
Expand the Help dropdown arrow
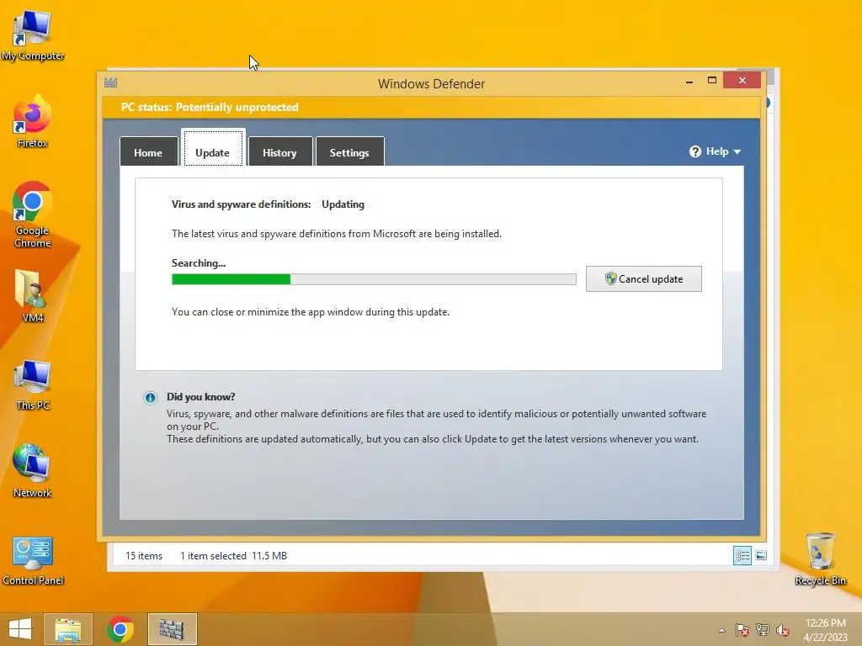tap(737, 151)
